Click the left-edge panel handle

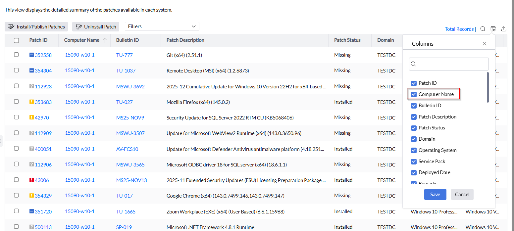tap(1, 141)
